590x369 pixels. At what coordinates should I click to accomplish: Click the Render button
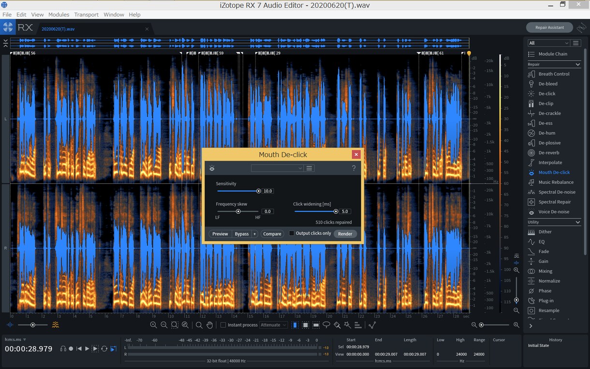tap(345, 234)
